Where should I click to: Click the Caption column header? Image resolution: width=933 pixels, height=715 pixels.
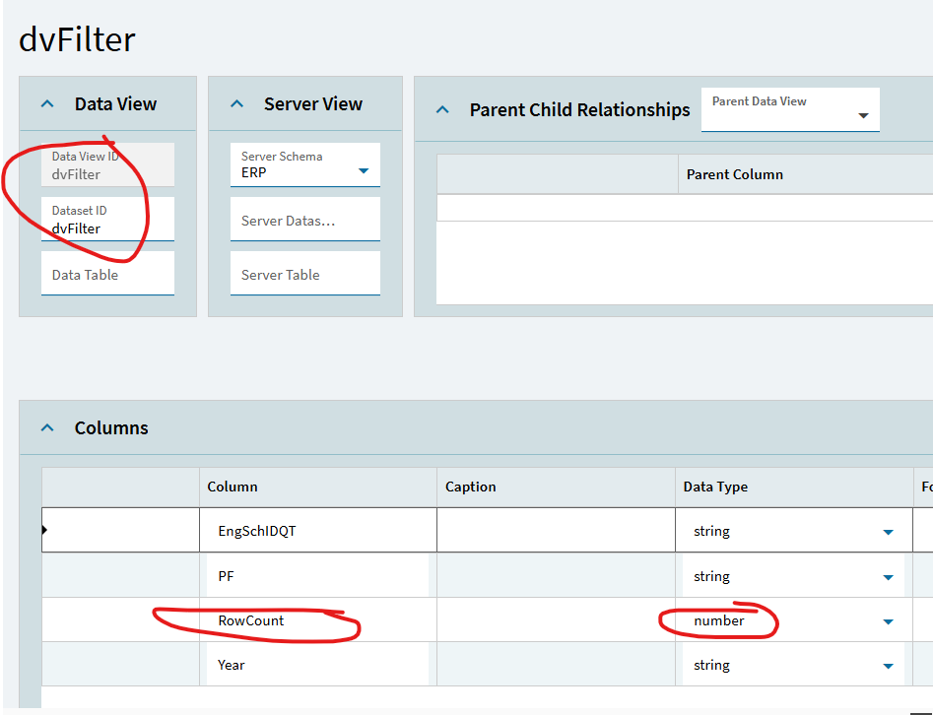556,487
